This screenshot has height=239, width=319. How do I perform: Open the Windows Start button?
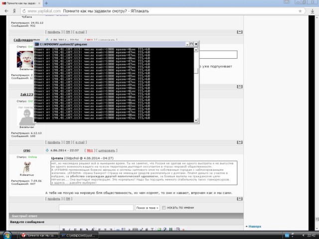point(7,236)
